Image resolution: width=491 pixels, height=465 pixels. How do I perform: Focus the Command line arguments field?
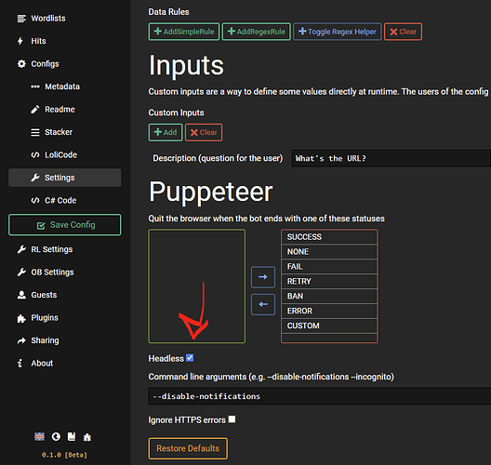319,396
